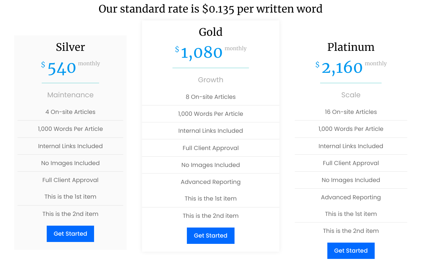This screenshot has width=433, height=263.
Task: Click the standard rate headline text
Action: click(210, 8)
